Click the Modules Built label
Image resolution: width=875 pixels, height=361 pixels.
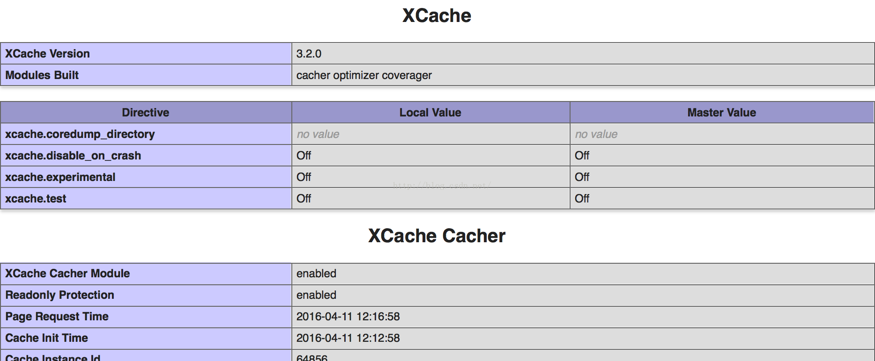point(42,75)
